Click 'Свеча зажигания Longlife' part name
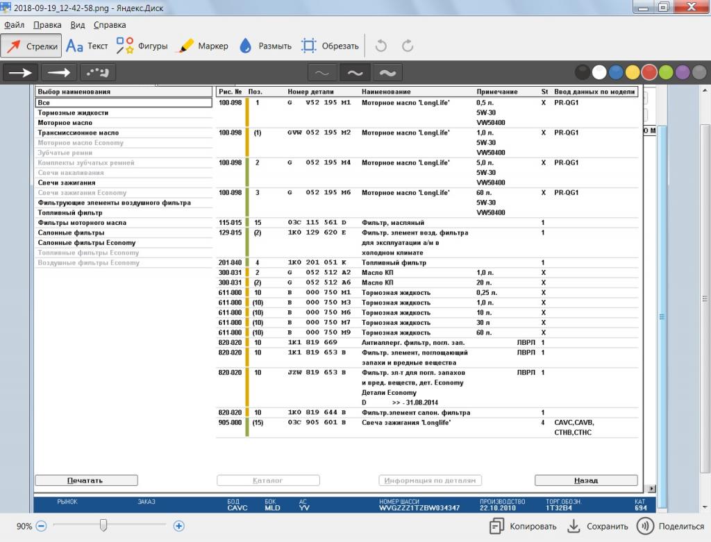711x542 pixels. tap(405, 423)
